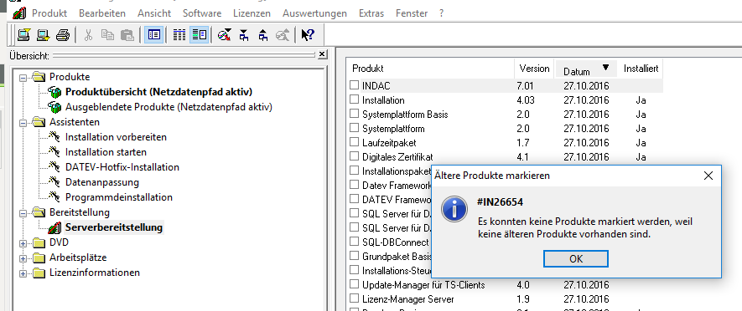Toggle the detail view toolbar icon
742x311 pixels.
click(200, 35)
